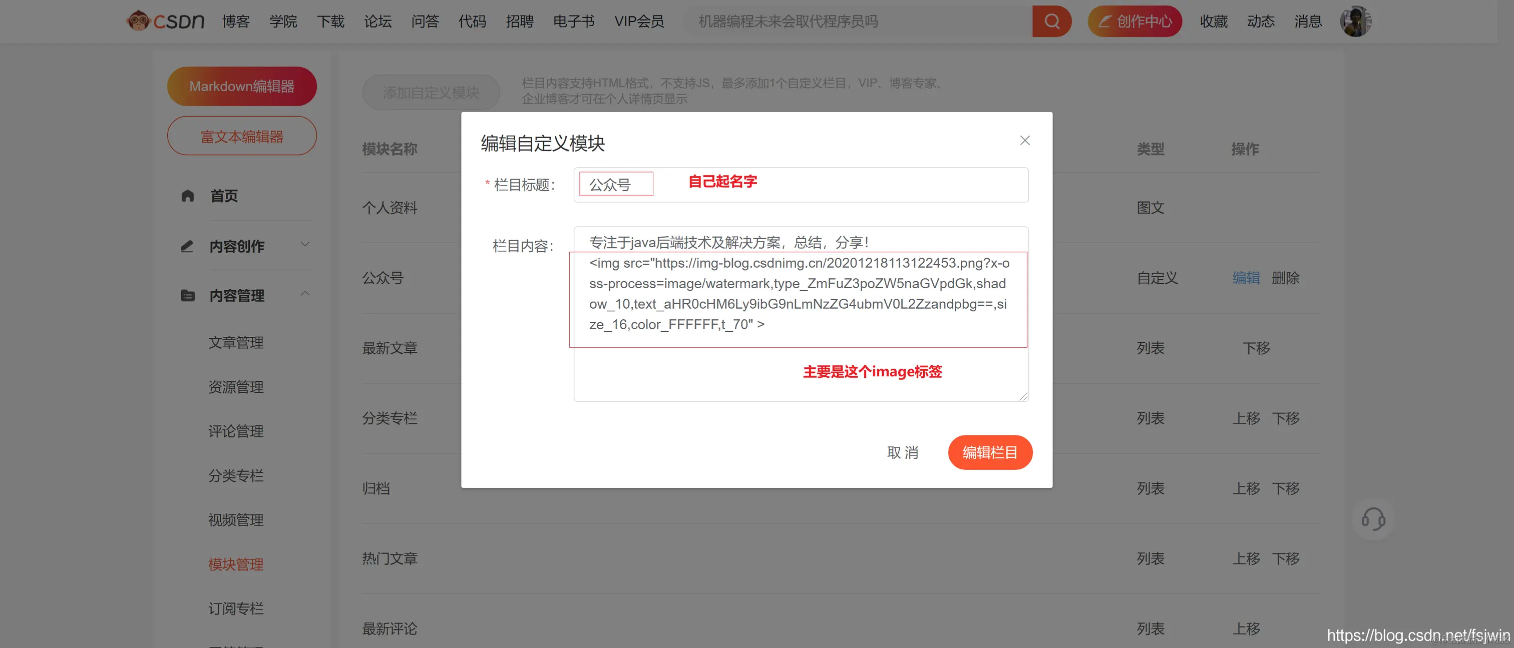
Task: Cancel the dialog with 取消
Action: pos(903,452)
